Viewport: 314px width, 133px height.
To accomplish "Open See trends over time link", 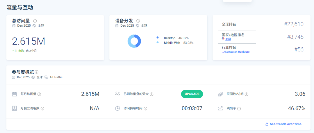I will click(x=286, y=124).
